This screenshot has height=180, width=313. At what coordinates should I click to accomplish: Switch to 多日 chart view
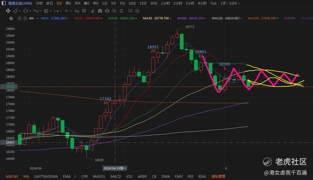tap(49, 3)
